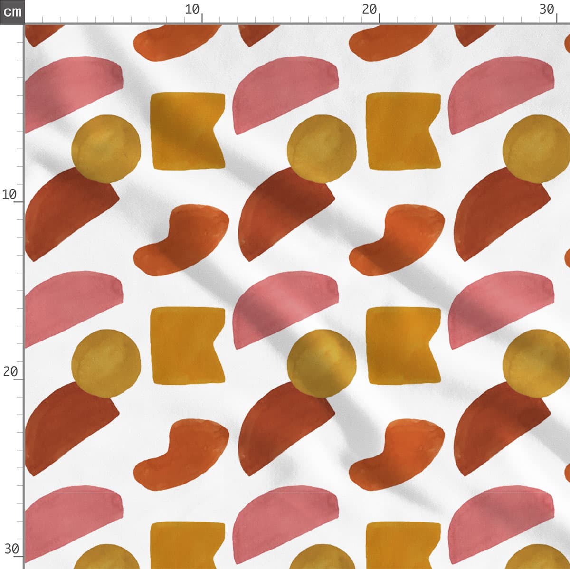This screenshot has width=570, height=569.
Task: Click the 10 mark on the horizontal ruler
Action: [192, 9]
